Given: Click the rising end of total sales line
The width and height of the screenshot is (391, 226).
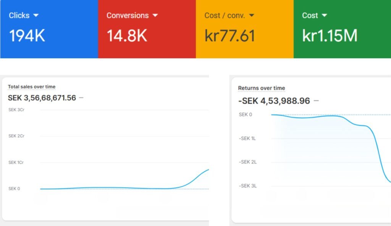Looking at the screenshot, I should click(205, 171).
